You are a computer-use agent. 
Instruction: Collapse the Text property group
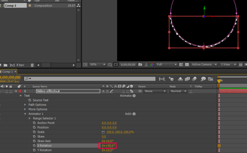(21, 96)
